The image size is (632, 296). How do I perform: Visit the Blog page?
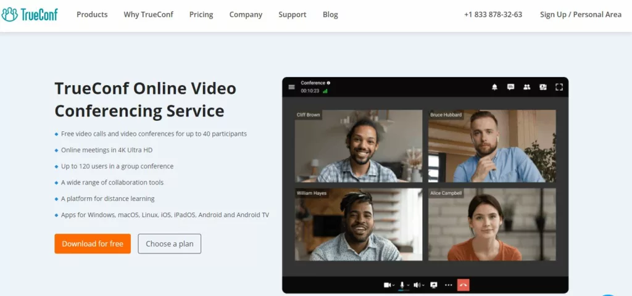330,15
